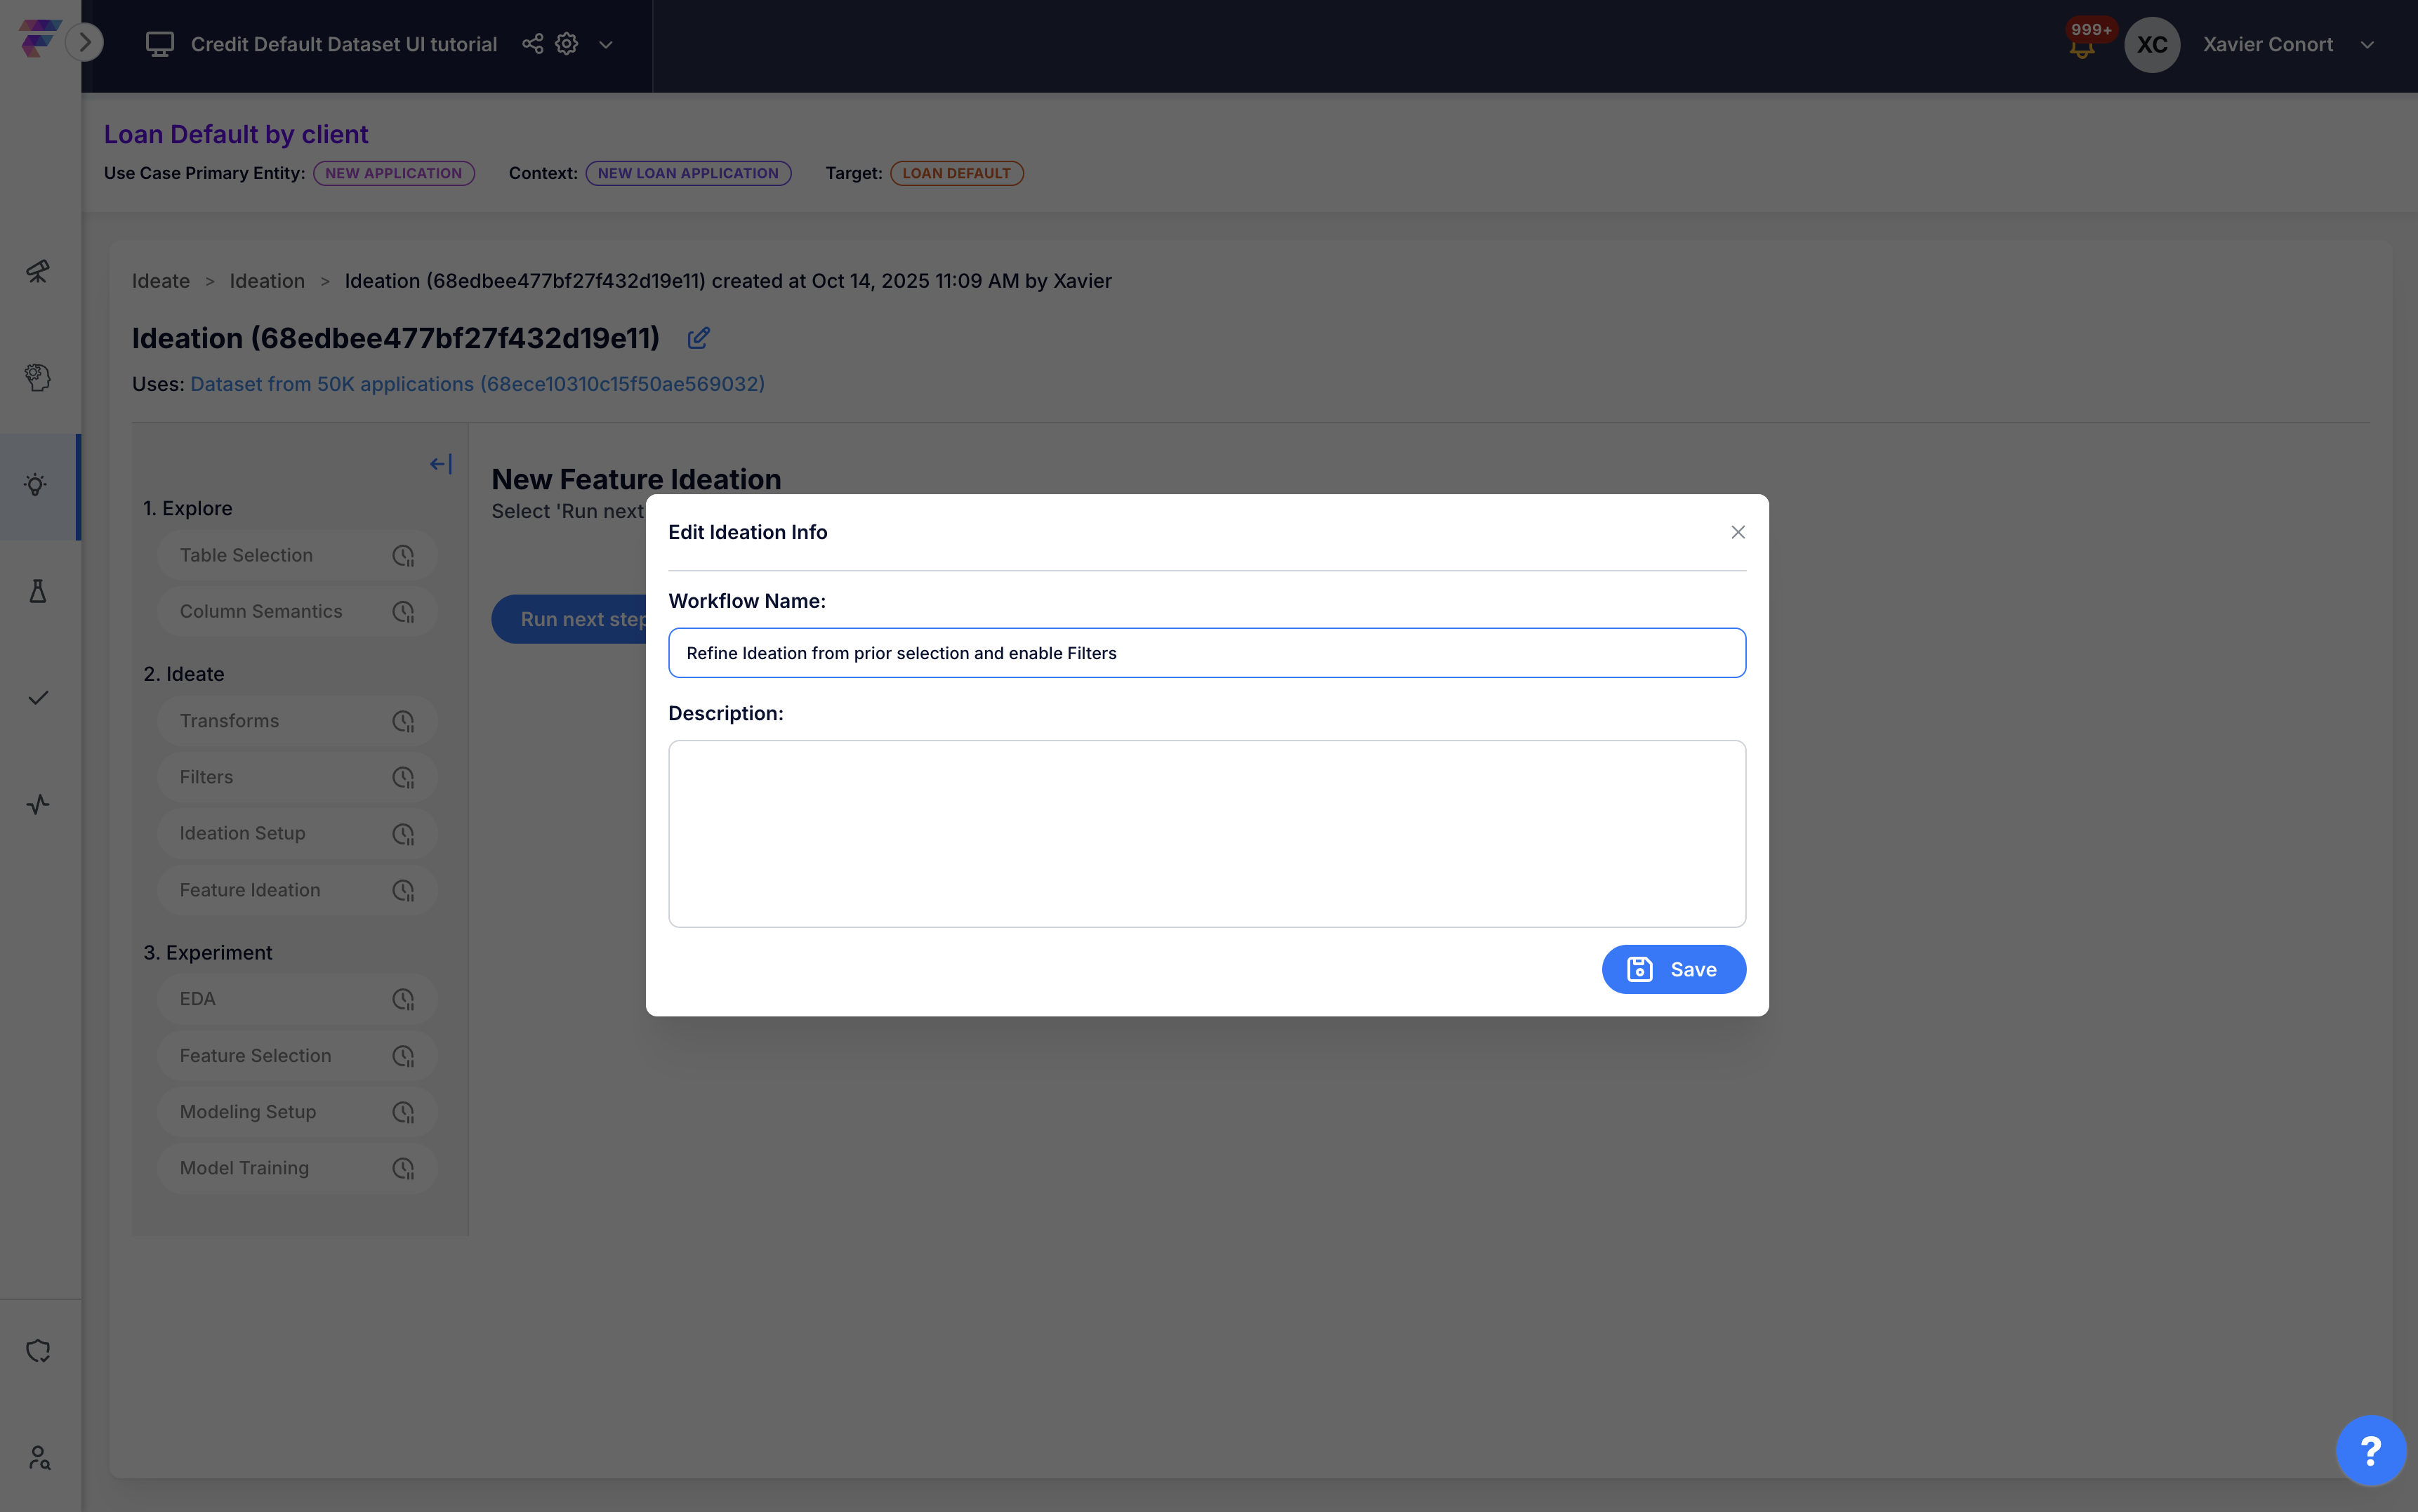
Task: Click the share icon beside tutorial title
Action: click(533, 44)
